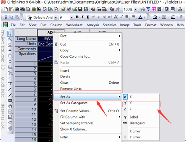Click the Open project folder icon

(64, 9)
